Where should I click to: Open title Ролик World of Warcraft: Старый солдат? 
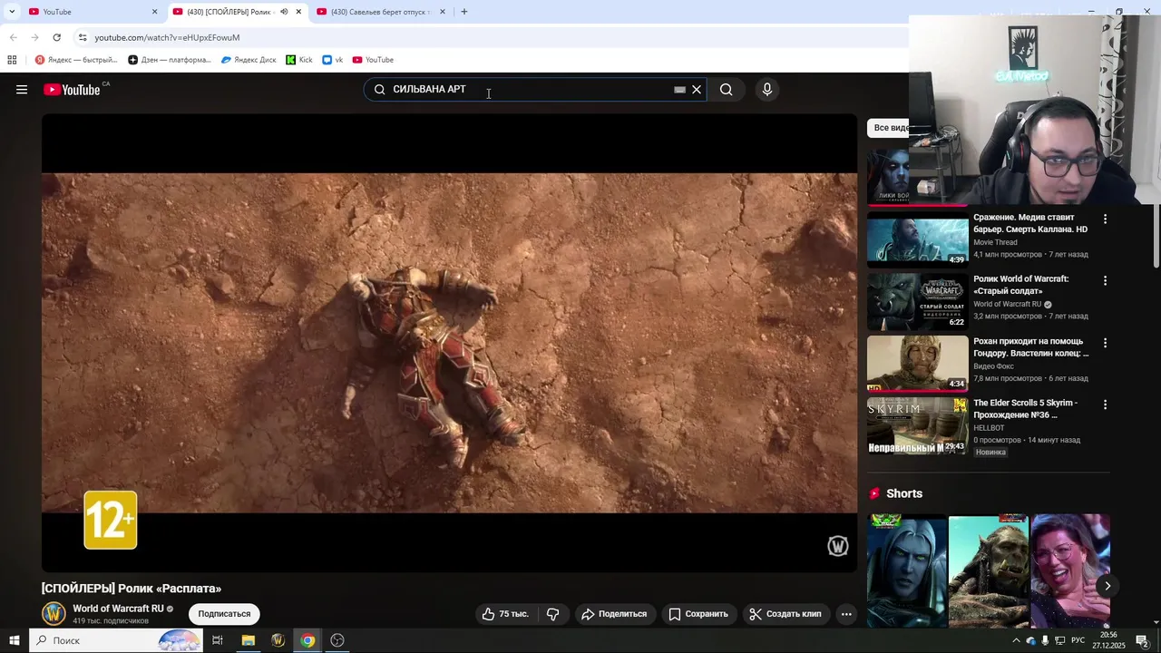(x=1021, y=285)
